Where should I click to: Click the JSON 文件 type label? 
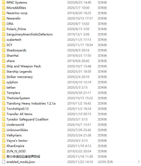105,162
